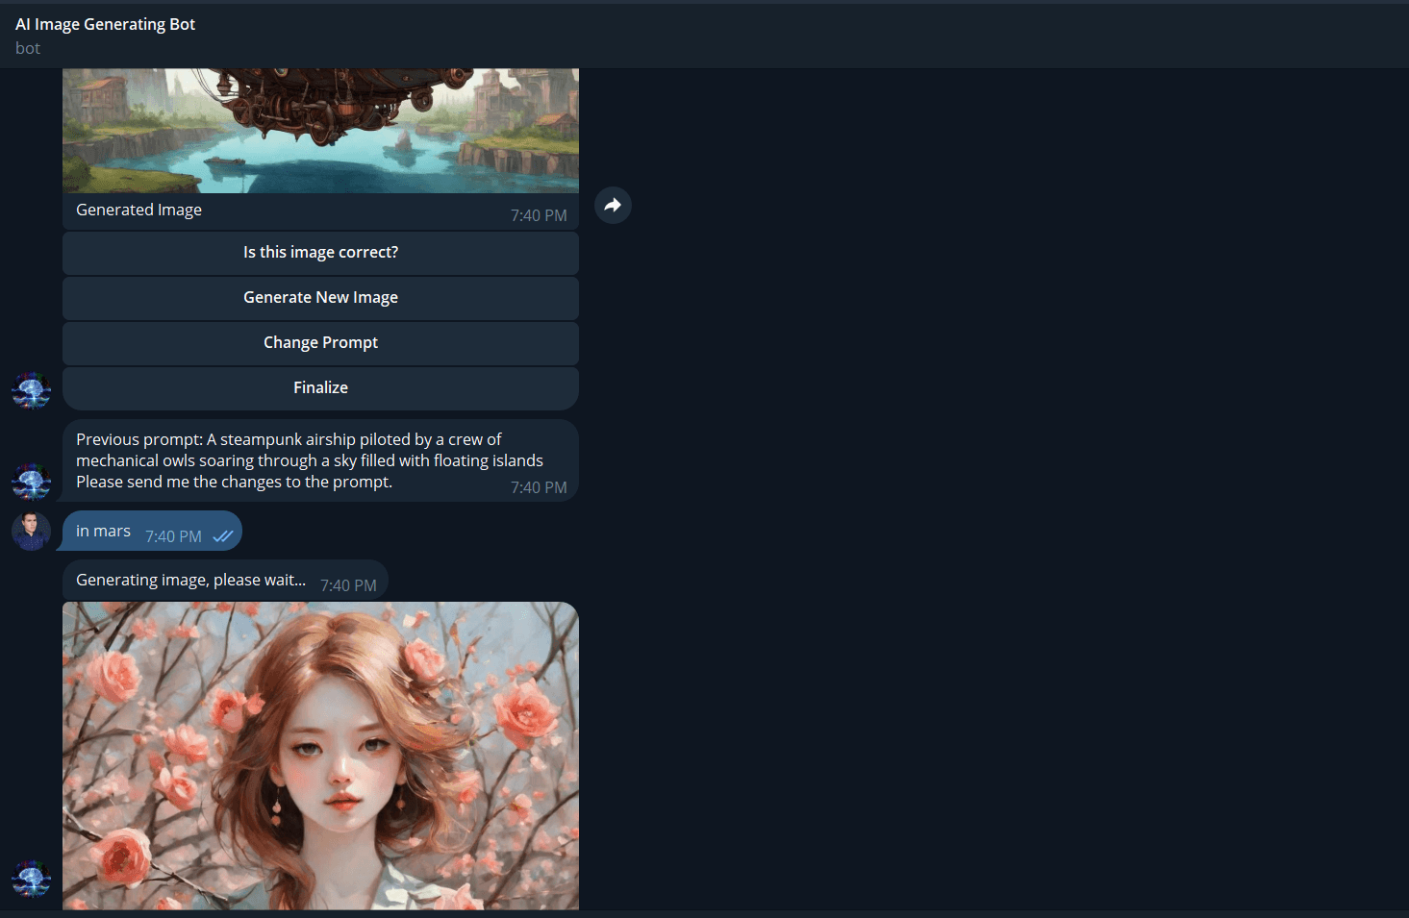Open the steampunk airship generated image
Screen dimensions: 1409x918
point(320,131)
